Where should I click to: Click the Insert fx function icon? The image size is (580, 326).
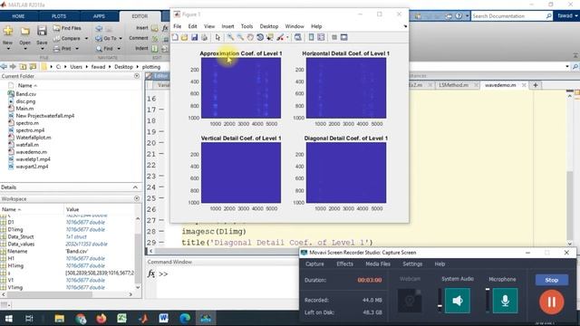(x=165, y=28)
